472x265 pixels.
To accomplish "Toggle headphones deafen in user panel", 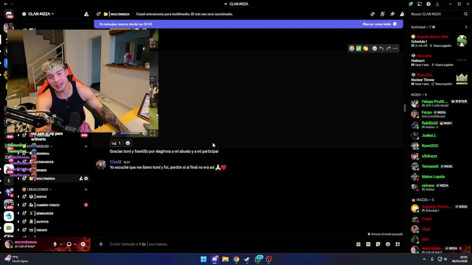I will pyautogui.click(x=69, y=244).
